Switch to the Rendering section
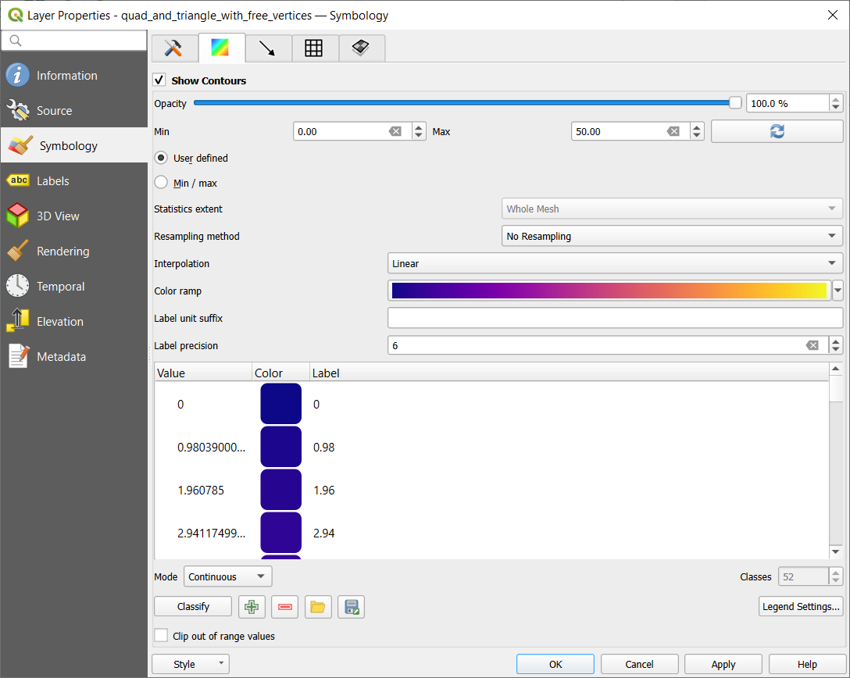This screenshot has height=678, width=850. click(62, 252)
